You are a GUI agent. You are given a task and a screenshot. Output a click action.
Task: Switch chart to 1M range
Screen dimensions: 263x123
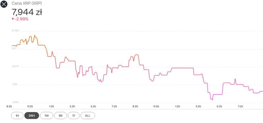pos(60,116)
